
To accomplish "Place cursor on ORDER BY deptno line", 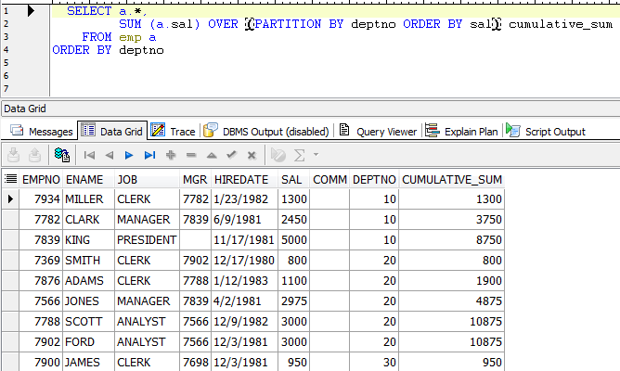I will 108,50.
